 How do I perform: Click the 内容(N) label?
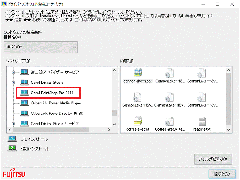[127, 61]
